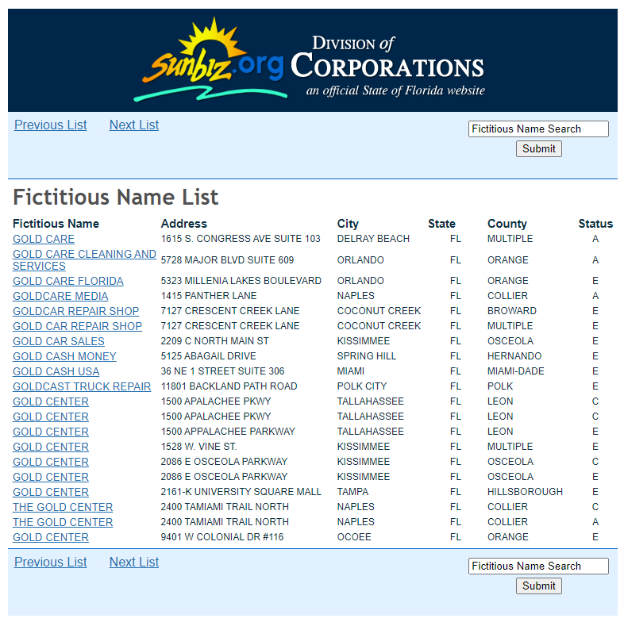The width and height of the screenshot is (624, 626).
Task: Select address 5728 MAJOR BLVD SUITE 609
Action: (x=227, y=260)
